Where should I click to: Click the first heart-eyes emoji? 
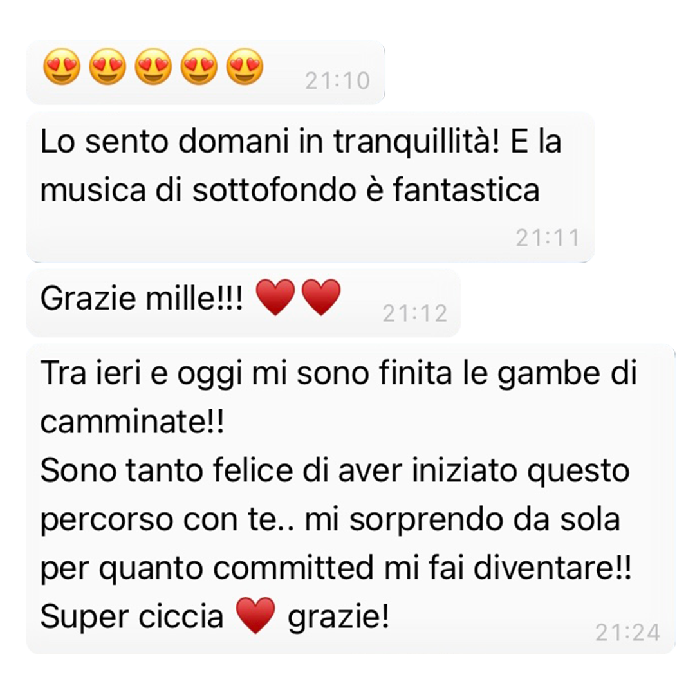pos(62,66)
